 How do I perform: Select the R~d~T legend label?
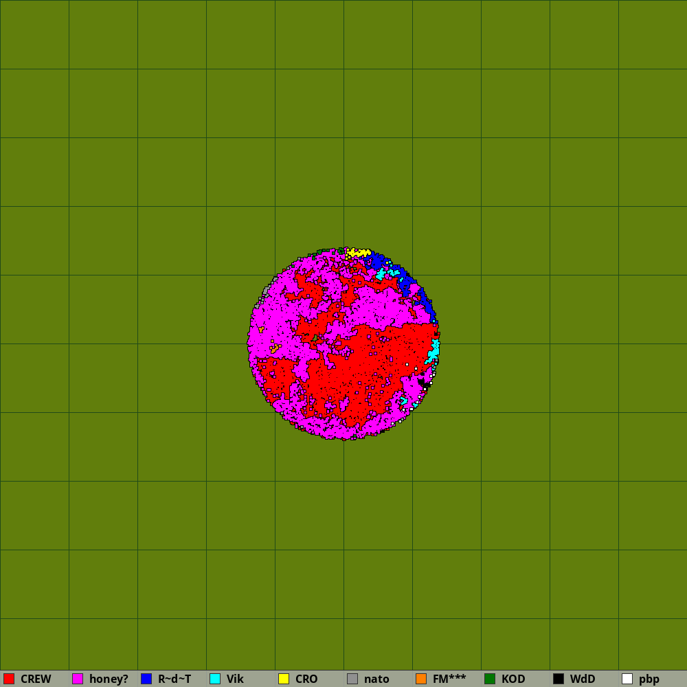coord(174,679)
